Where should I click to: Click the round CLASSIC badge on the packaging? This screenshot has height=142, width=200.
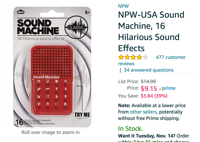76,27
